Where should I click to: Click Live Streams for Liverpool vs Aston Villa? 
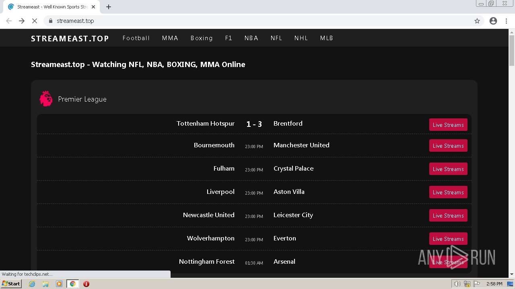(x=448, y=192)
